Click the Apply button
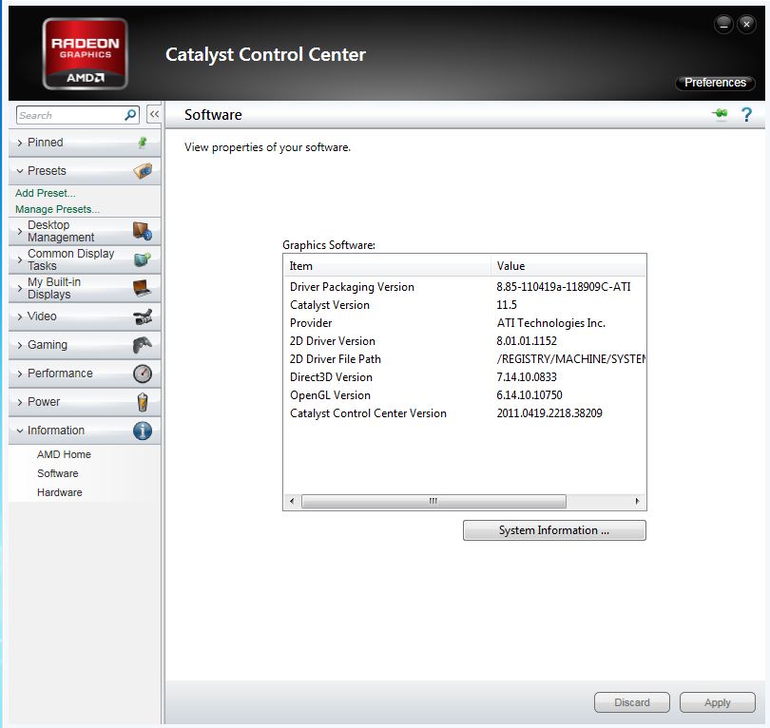Screen dimensions: 770x728 coord(717,702)
